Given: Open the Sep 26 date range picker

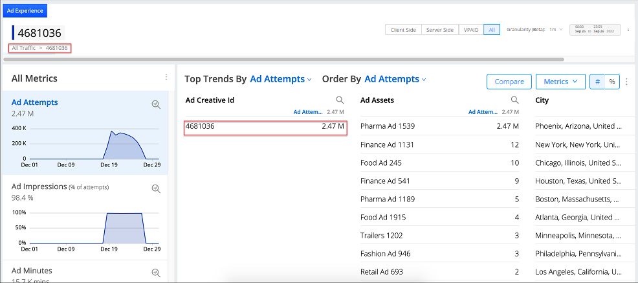Looking at the screenshot, I should 594,30.
